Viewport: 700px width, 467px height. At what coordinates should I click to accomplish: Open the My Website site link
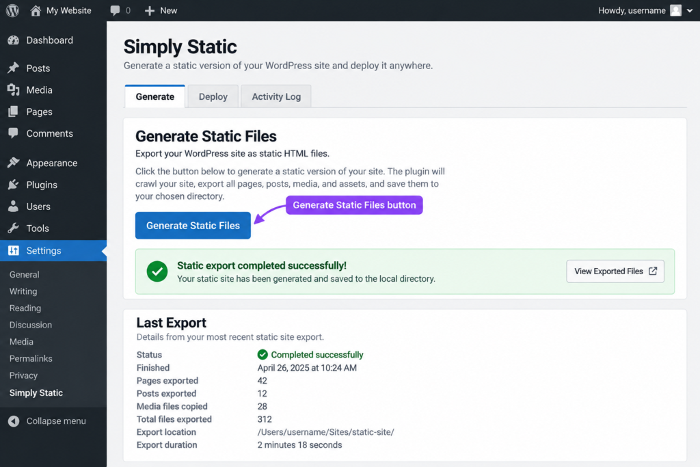click(x=69, y=10)
